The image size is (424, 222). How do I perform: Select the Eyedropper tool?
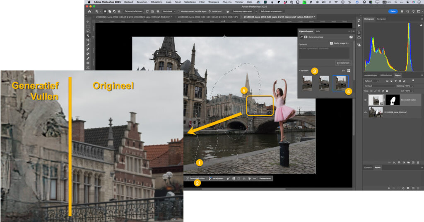click(x=88, y=45)
